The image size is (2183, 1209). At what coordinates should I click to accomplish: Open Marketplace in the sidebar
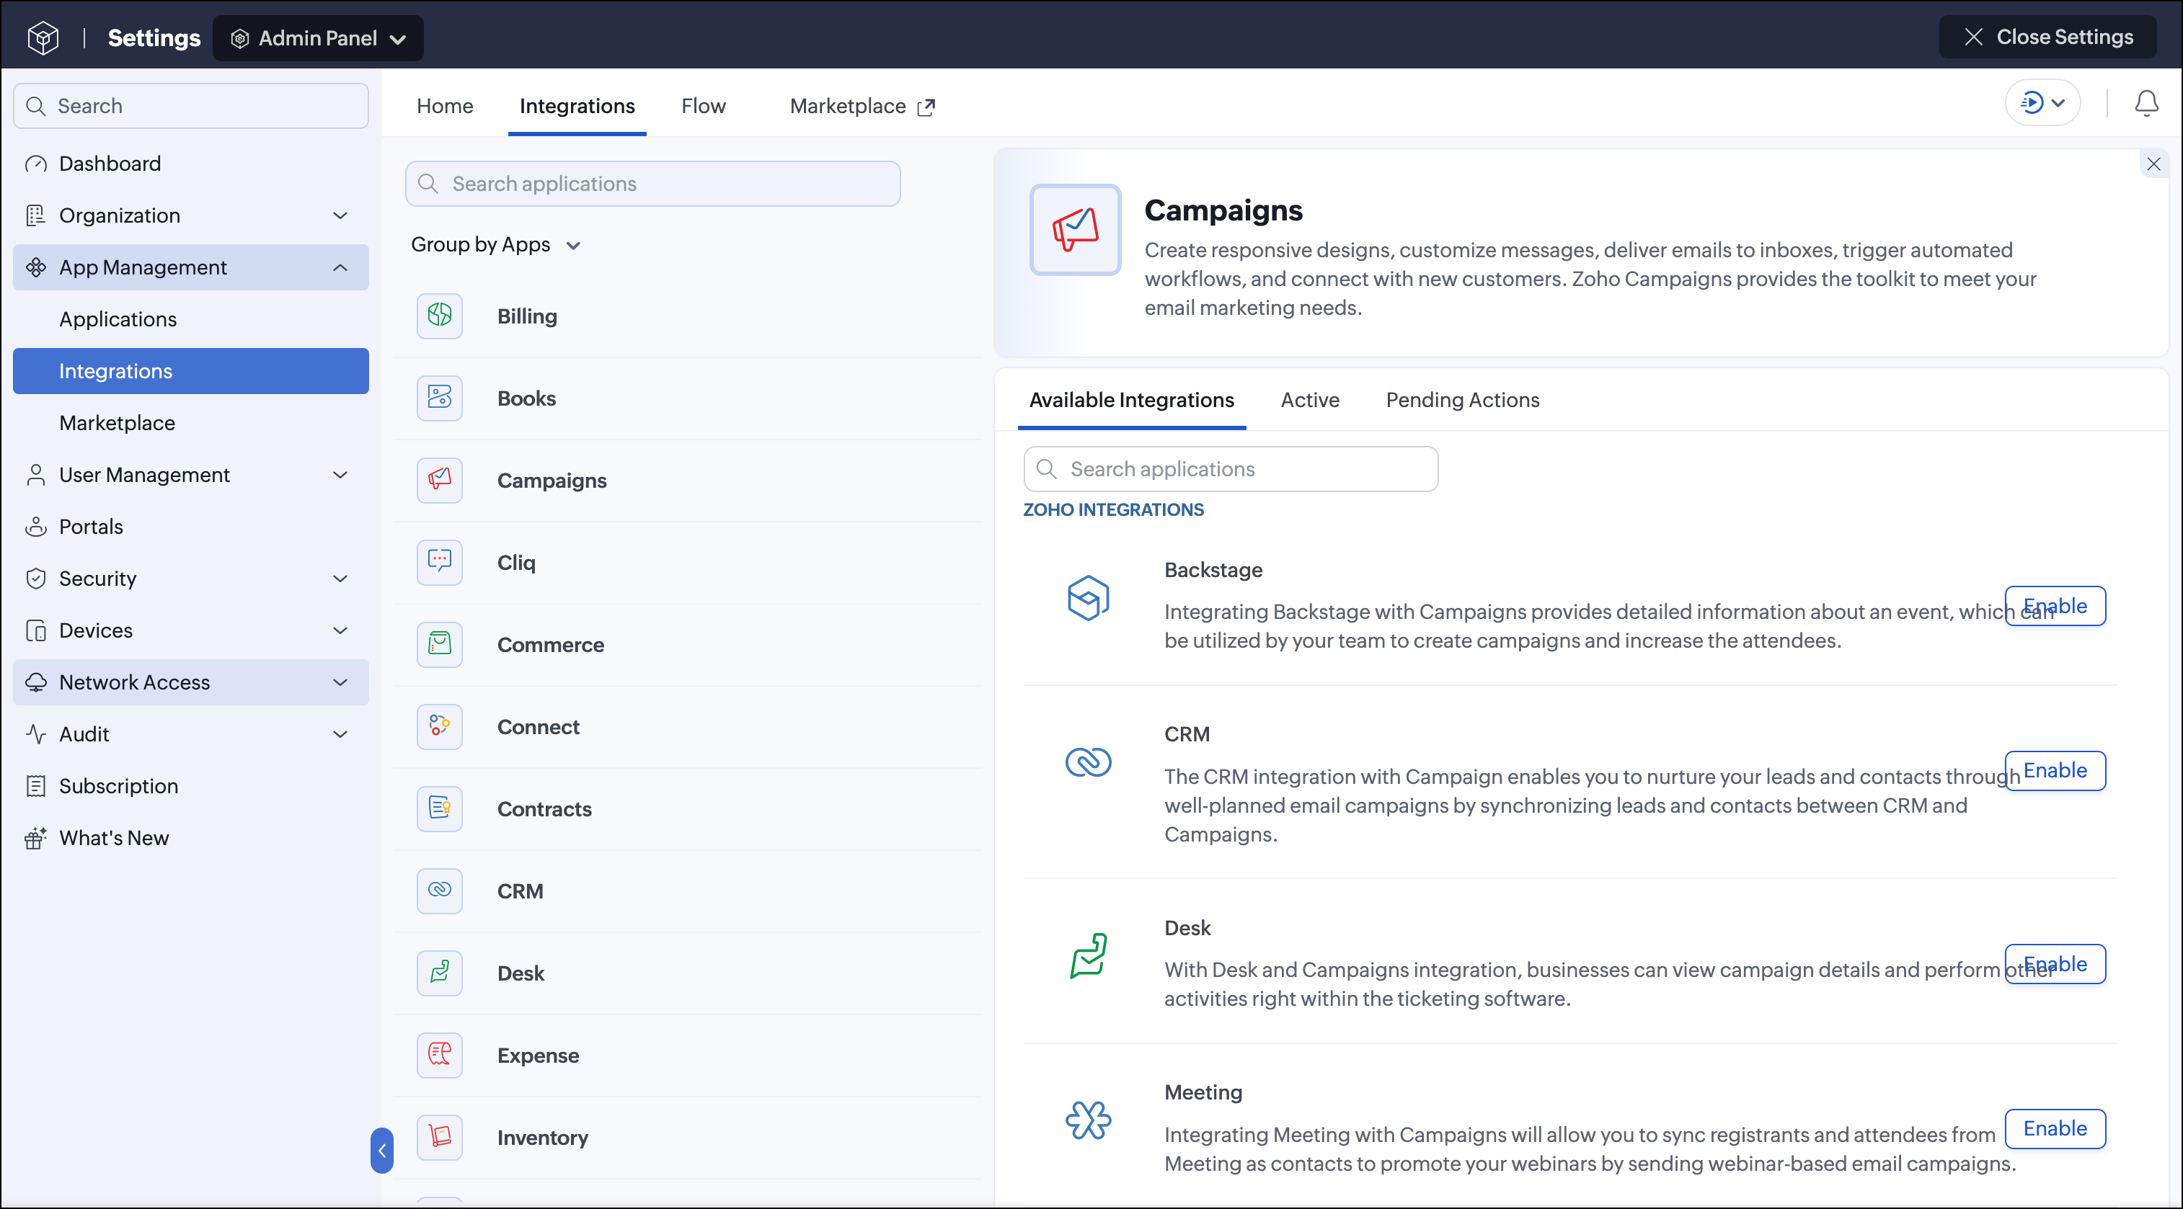(x=190, y=422)
